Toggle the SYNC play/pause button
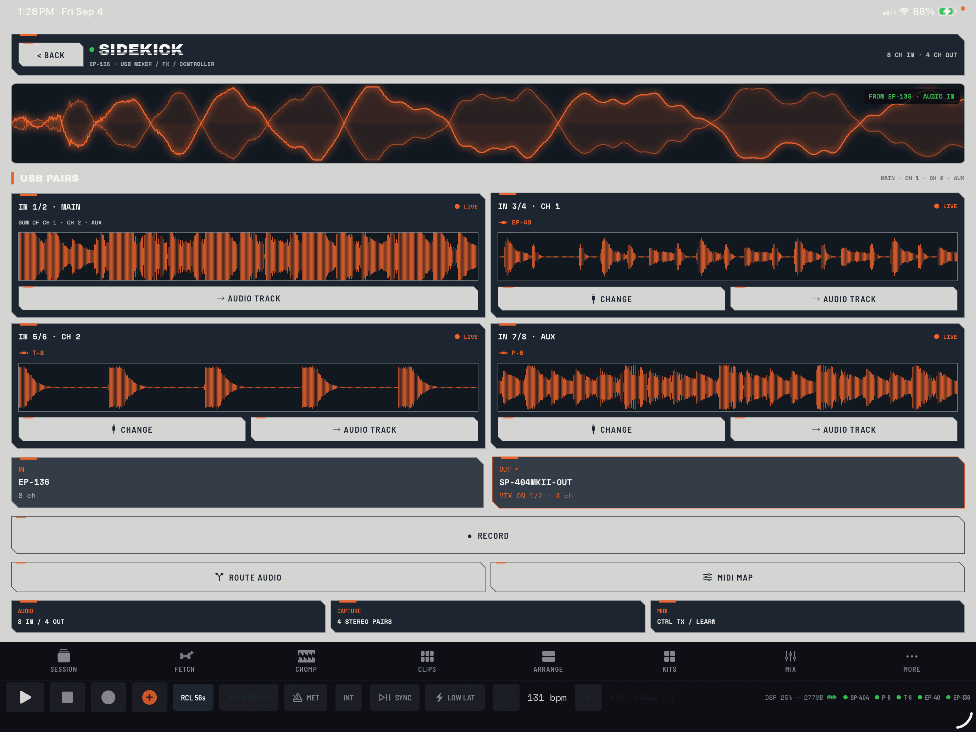The height and width of the screenshot is (732, 976). (x=395, y=698)
